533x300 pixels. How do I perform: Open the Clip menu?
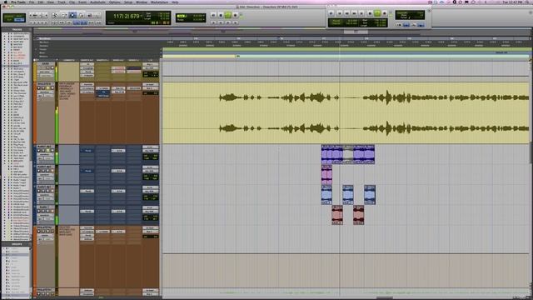[x=72, y=2]
